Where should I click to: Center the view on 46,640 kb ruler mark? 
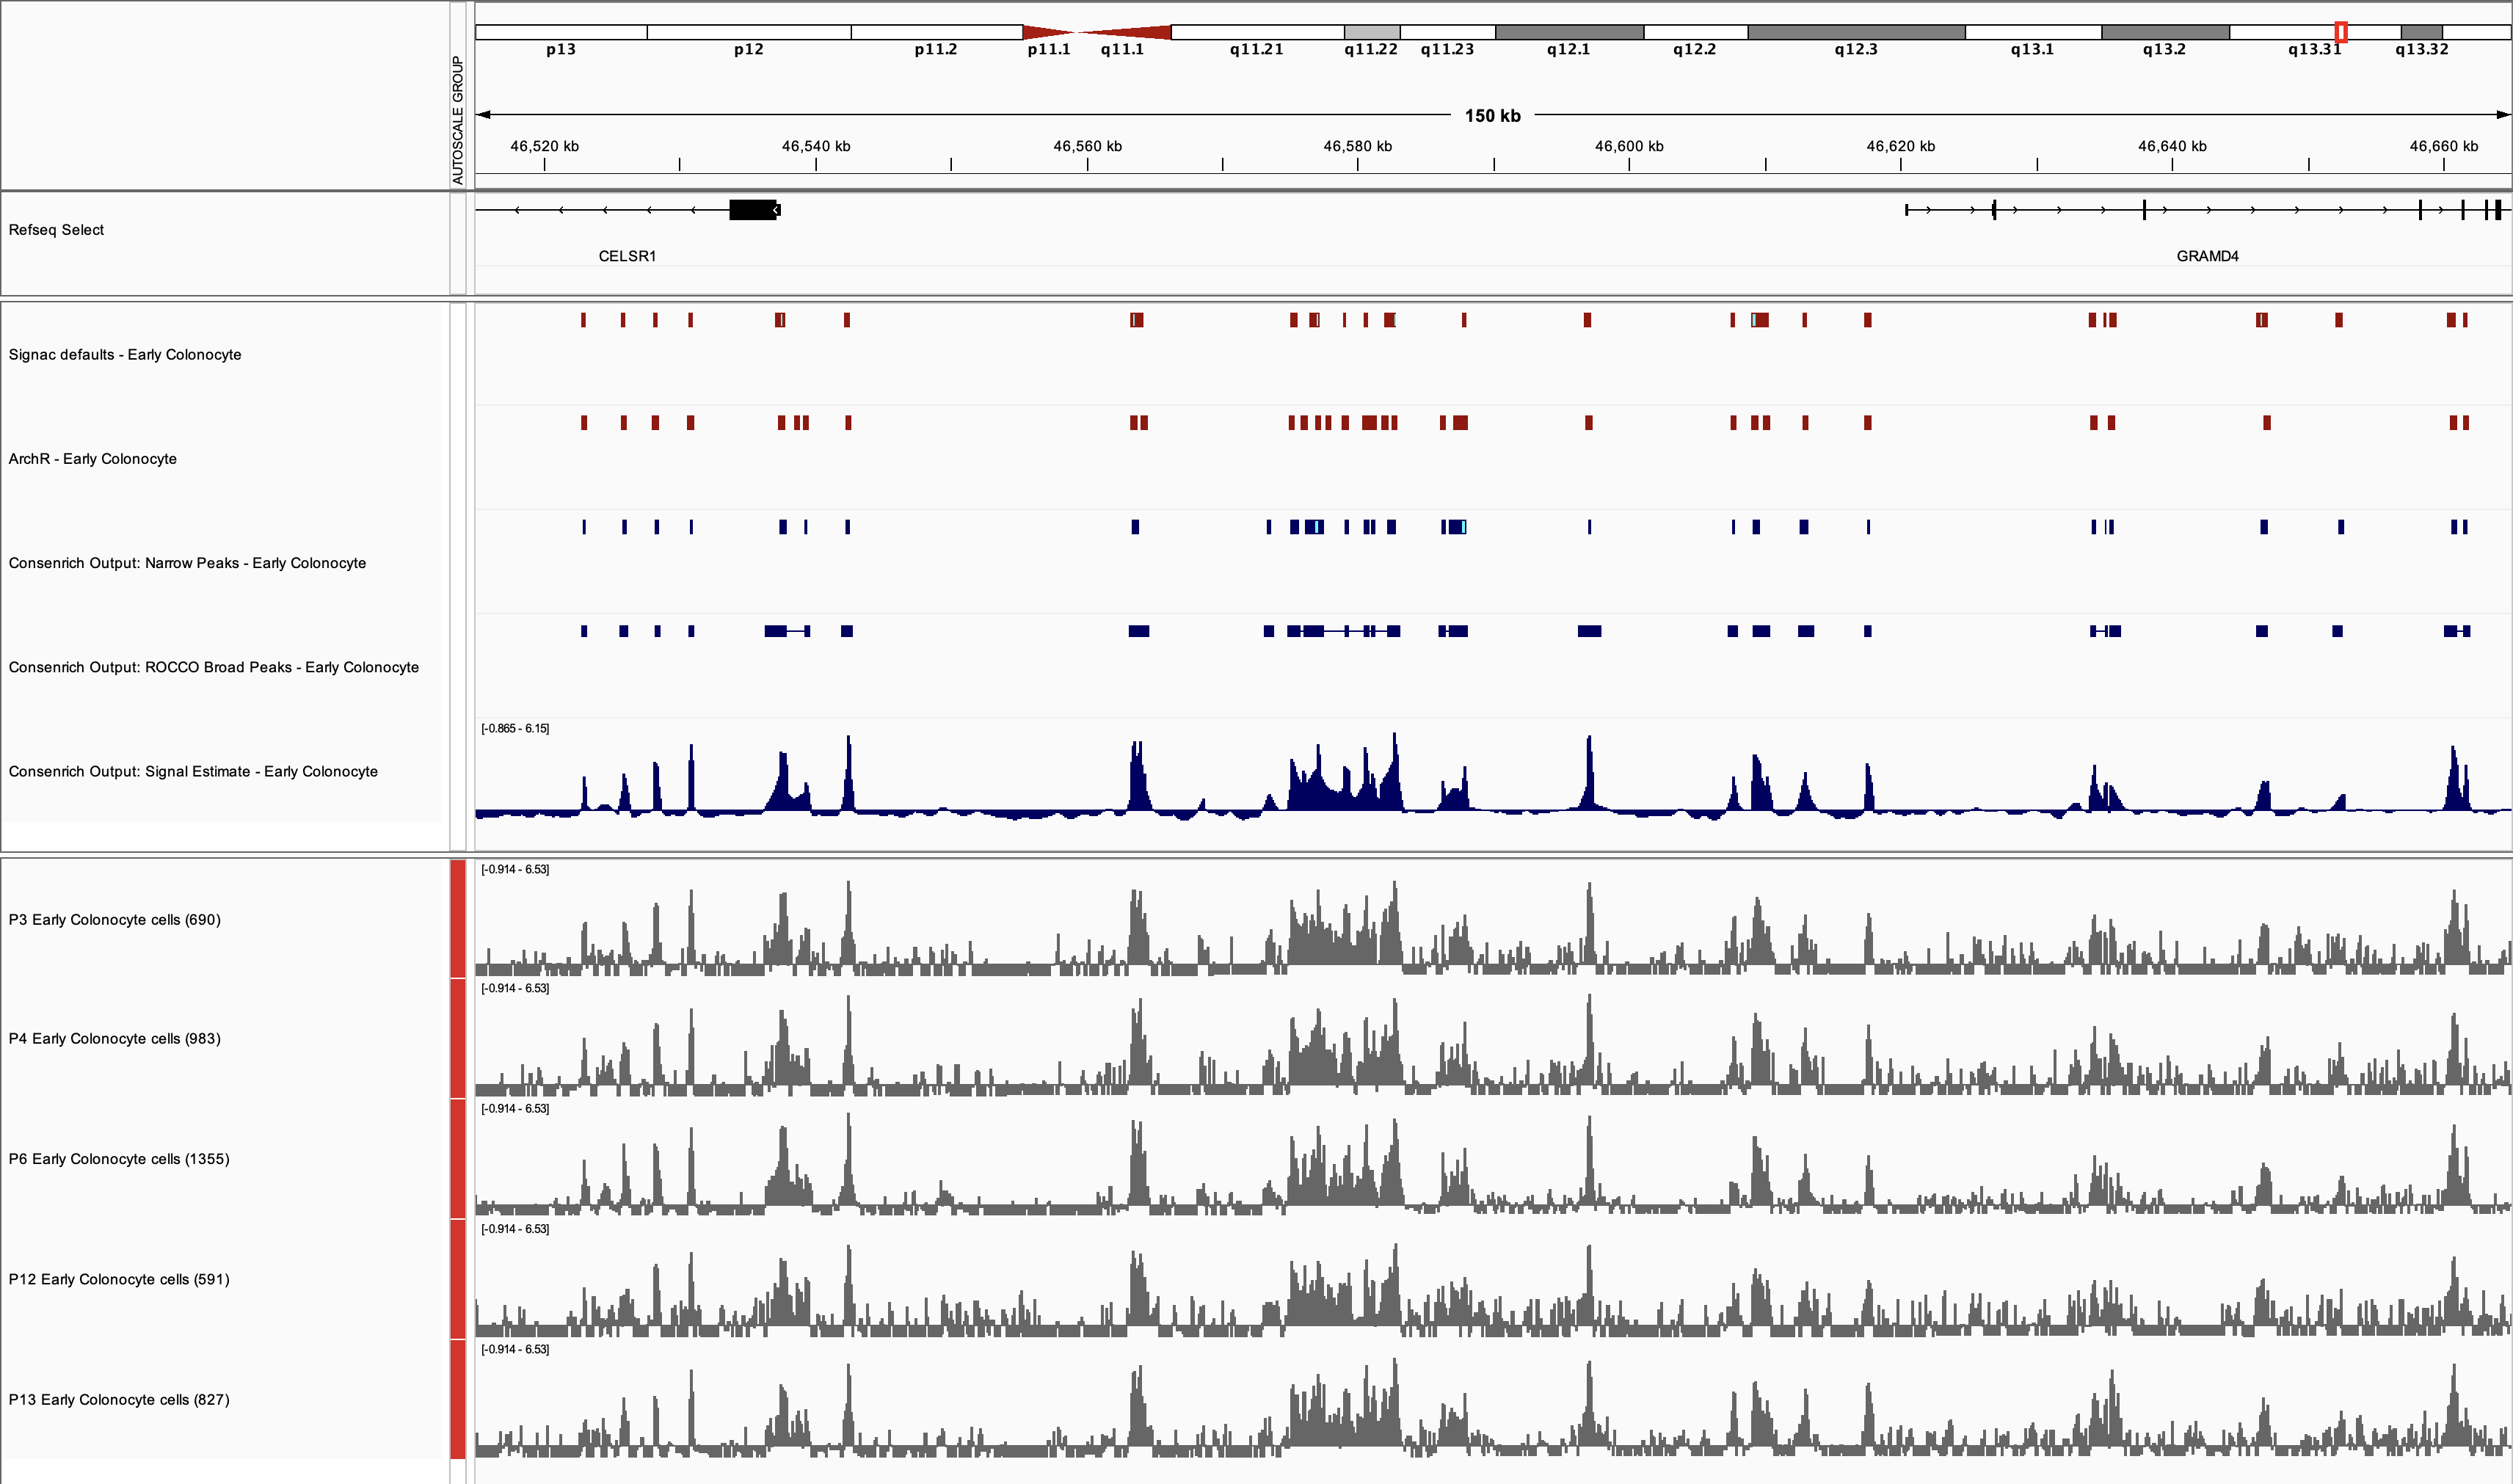click(2172, 146)
